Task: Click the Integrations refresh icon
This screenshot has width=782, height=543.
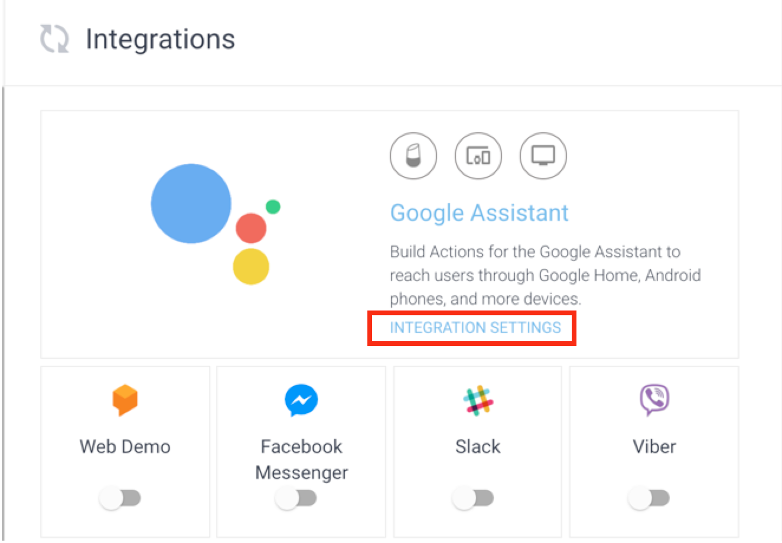Action: point(54,40)
